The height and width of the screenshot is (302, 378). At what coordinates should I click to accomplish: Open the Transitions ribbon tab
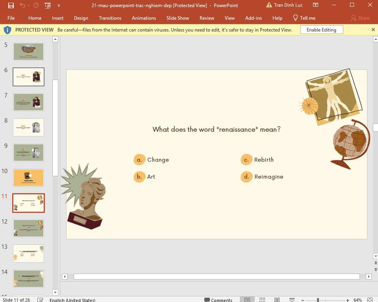(x=110, y=18)
